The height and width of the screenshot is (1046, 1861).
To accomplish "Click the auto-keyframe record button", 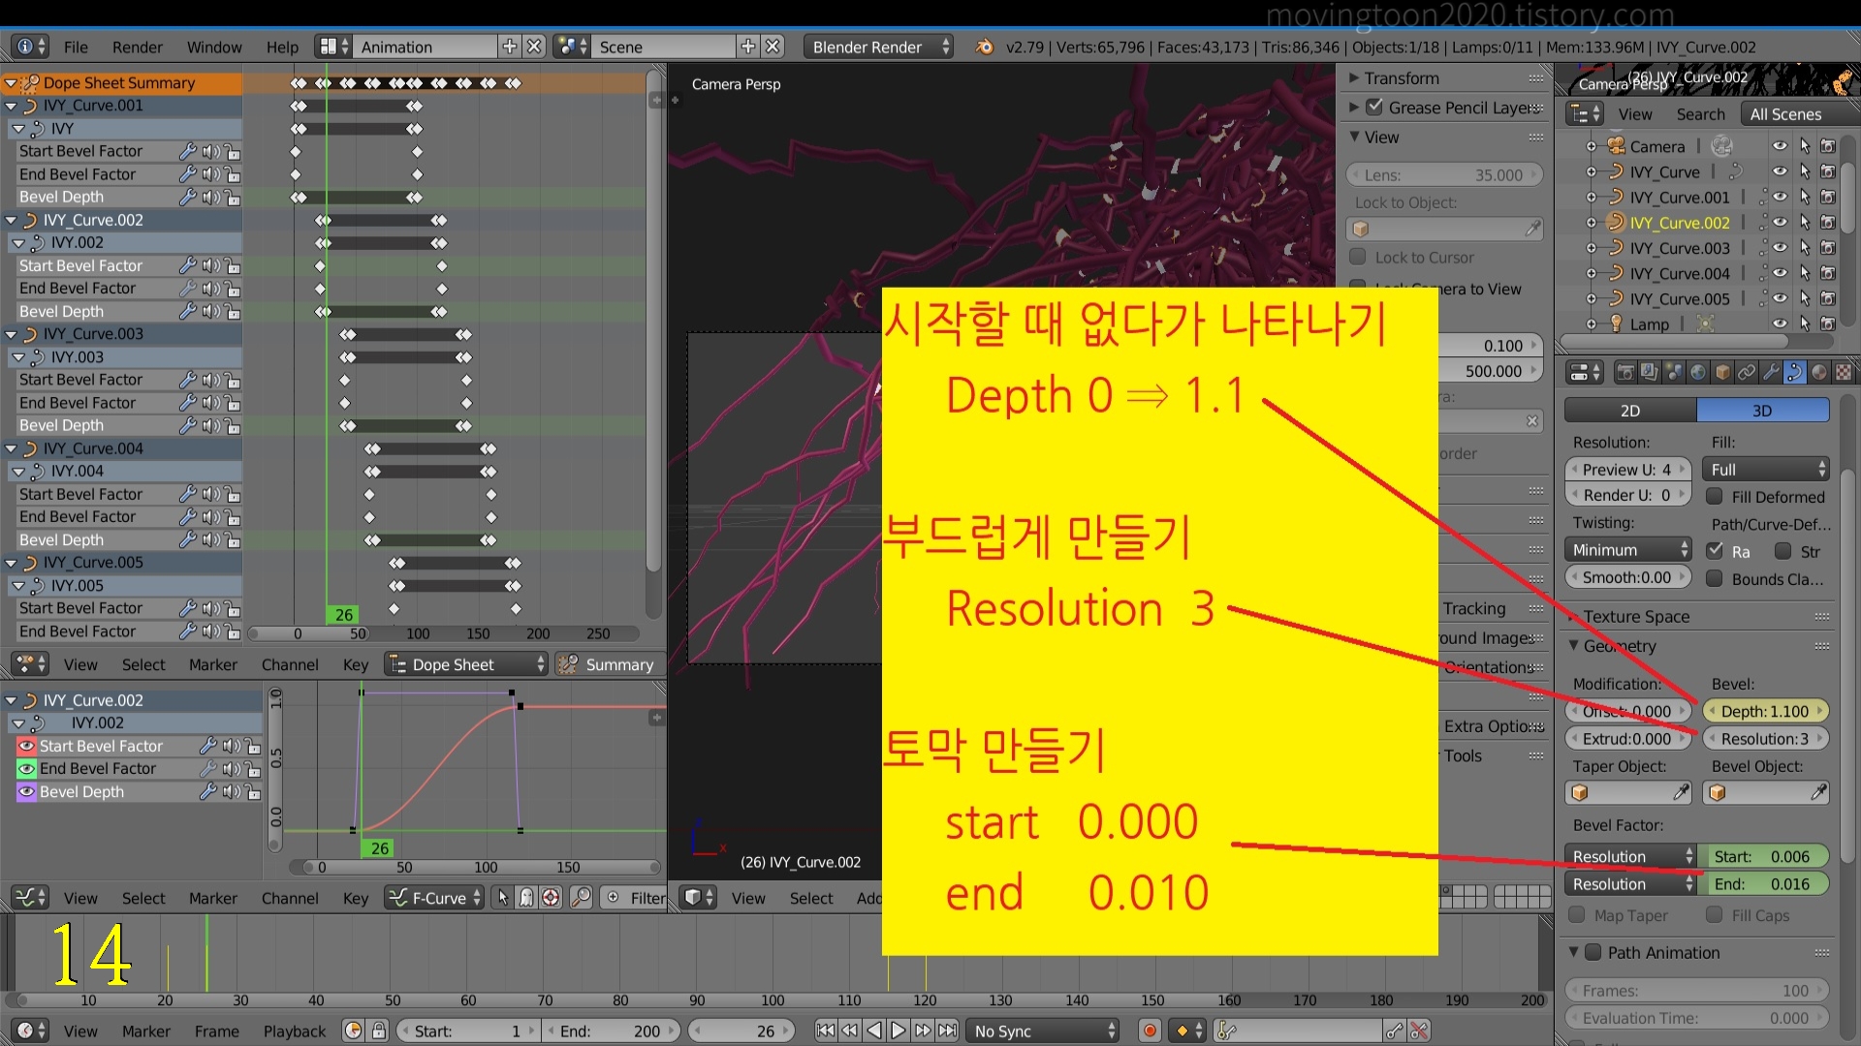I will pos(1150,1031).
